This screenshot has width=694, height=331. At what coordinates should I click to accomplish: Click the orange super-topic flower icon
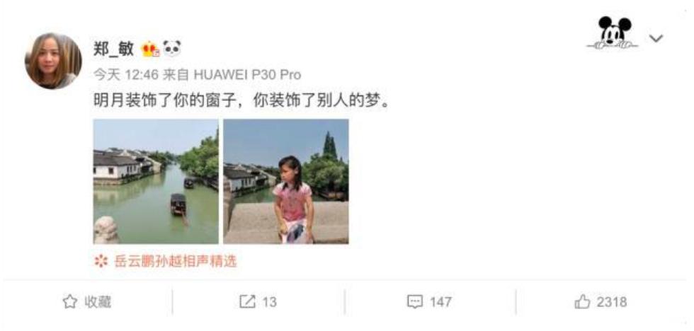tap(101, 261)
